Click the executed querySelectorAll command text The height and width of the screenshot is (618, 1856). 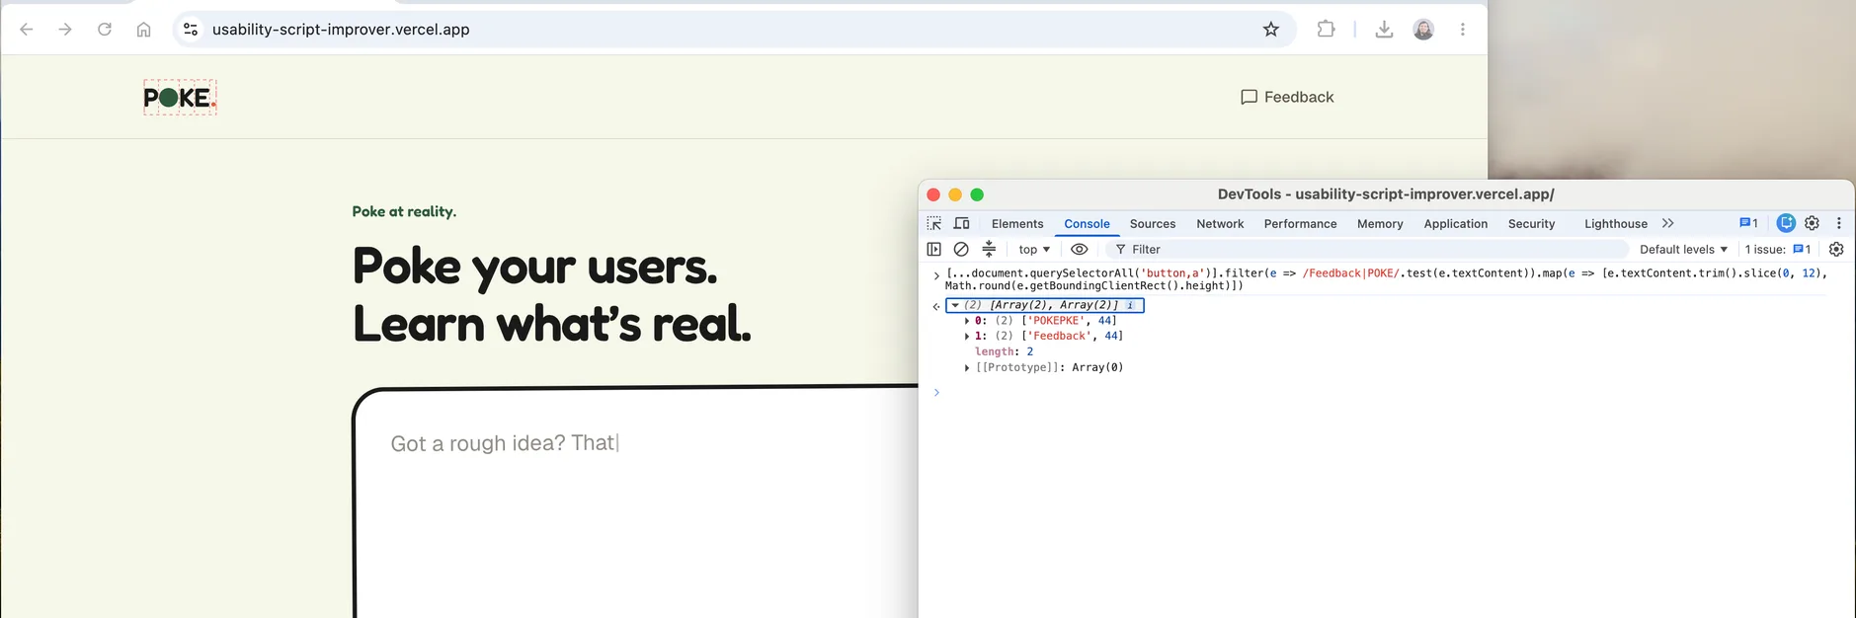point(1386,279)
